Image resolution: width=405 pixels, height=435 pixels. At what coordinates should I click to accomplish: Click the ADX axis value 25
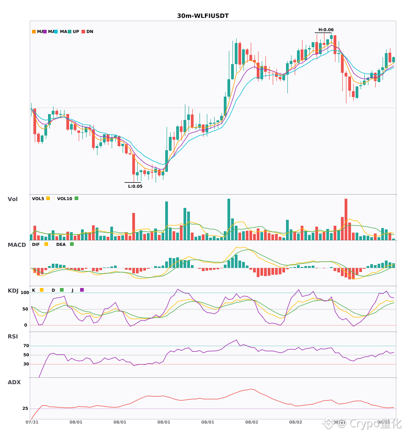25,408
